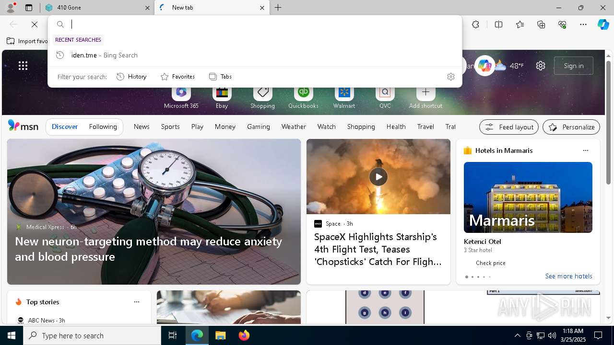Click See more hotels link
This screenshot has width=614, height=345.
pyautogui.click(x=569, y=276)
